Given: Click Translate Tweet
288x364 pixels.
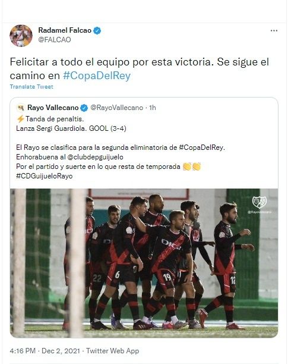Looking at the screenshot, I should click(31, 87).
